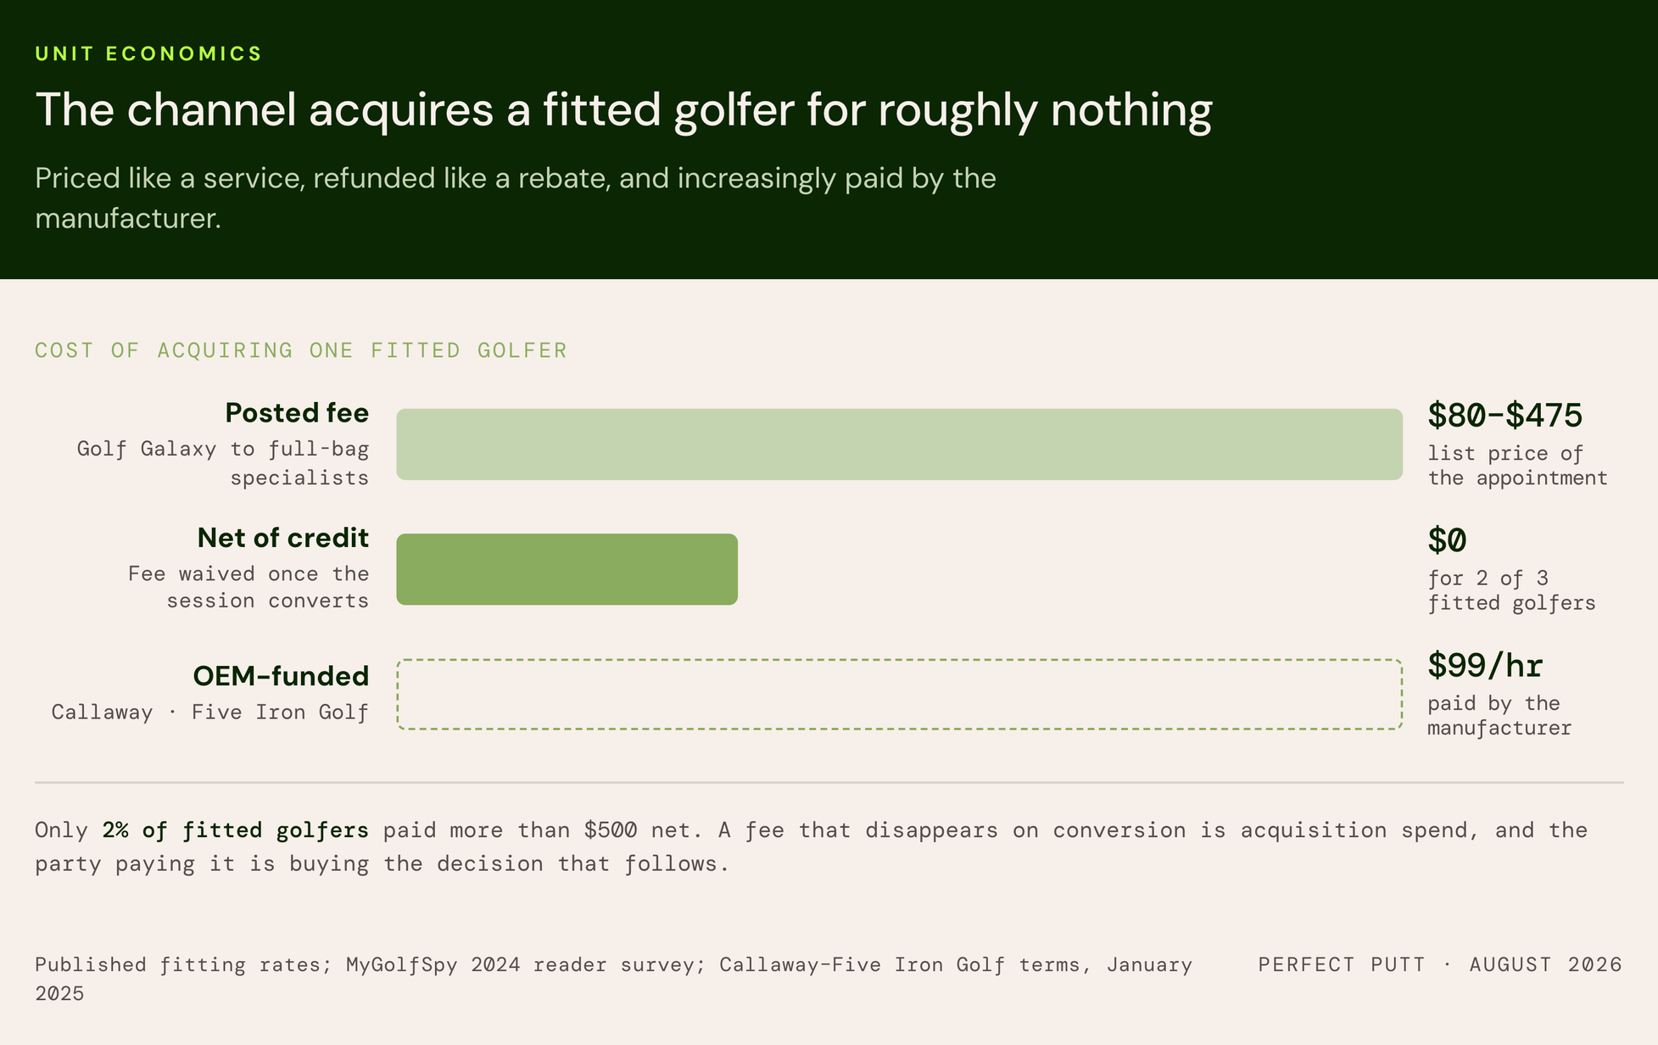Viewport: 1658px width, 1045px height.
Task: Click the "Callaway · Five Iron Golf" caption
Action: point(210,712)
